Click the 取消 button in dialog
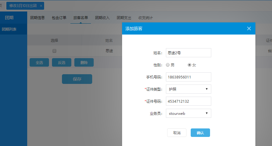272x146 pixels. [x=177, y=133]
